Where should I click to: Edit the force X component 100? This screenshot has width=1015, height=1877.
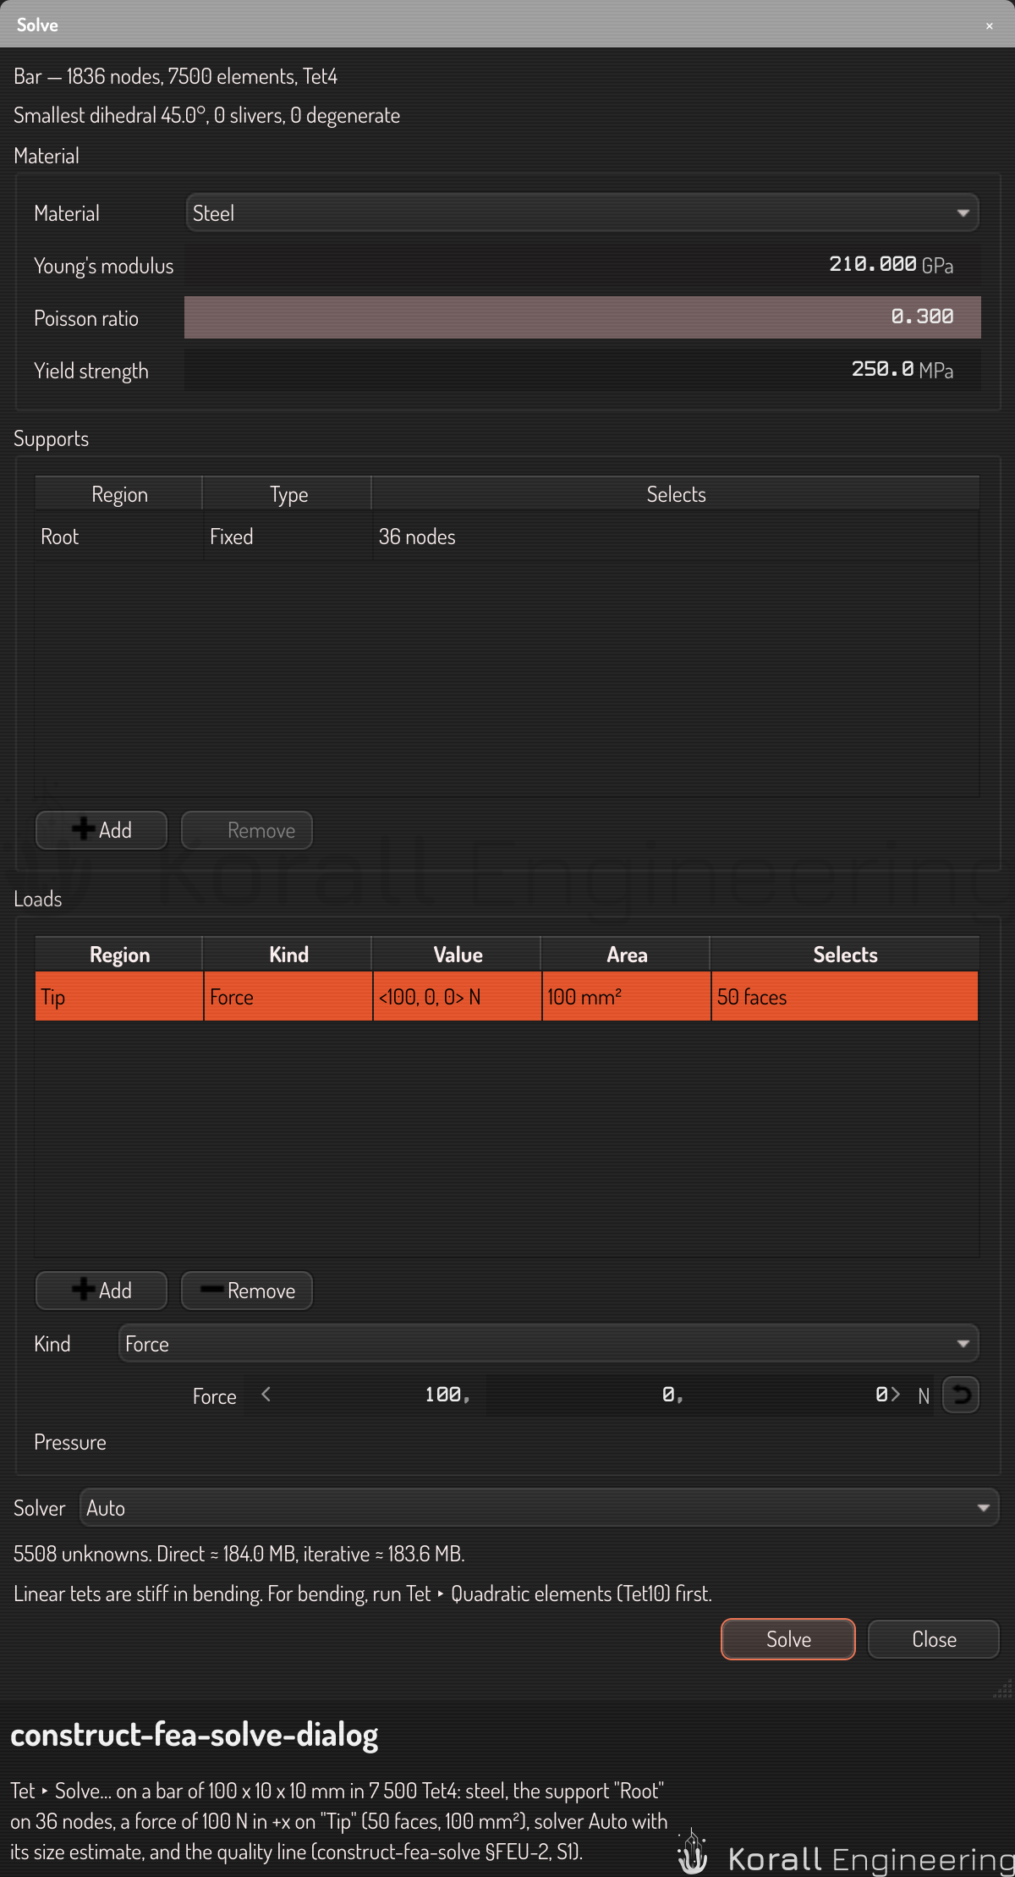click(x=372, y=1395)
